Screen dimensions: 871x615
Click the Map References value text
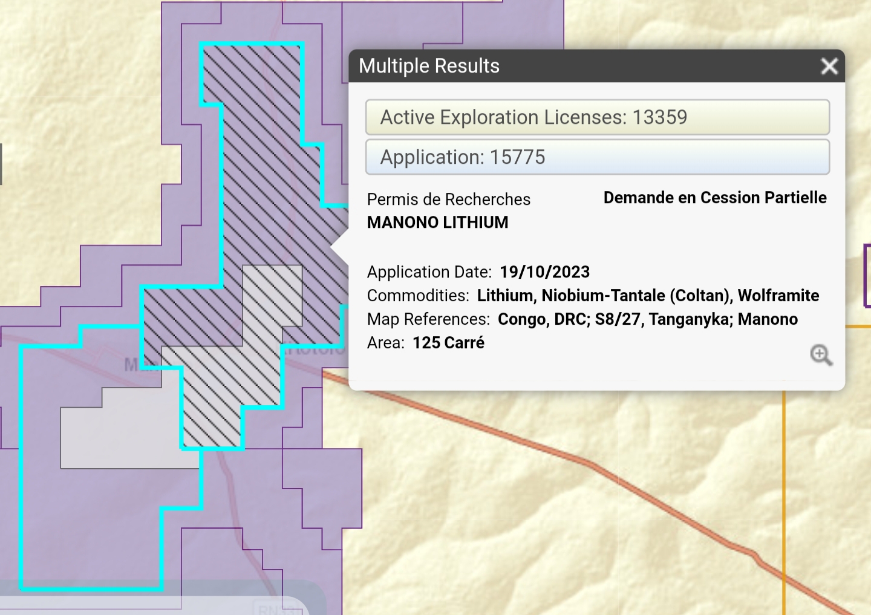pos(647,319)
